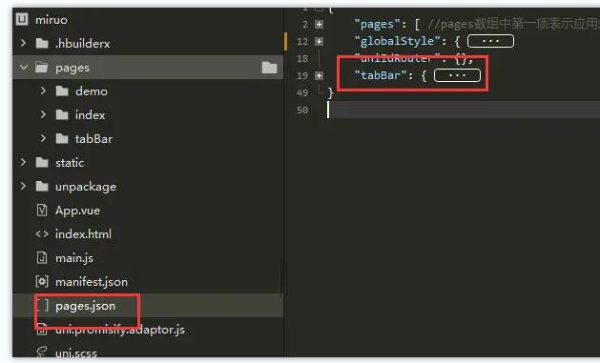Image resolution: width=600 pixels, height=363 pixels.
Task: Expand the fold marker on line 12
Action: 319,41
